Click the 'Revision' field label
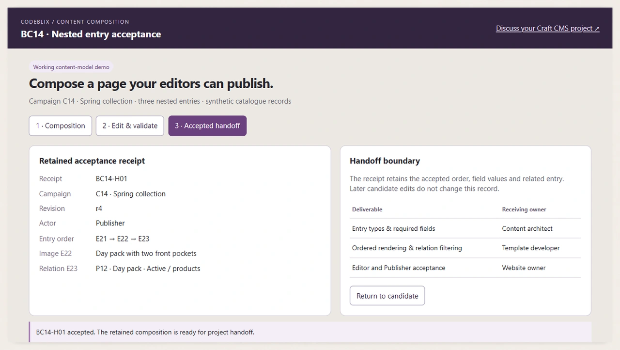Image resolution: width=620 pixels, height=350 pixels. point(52,208)
